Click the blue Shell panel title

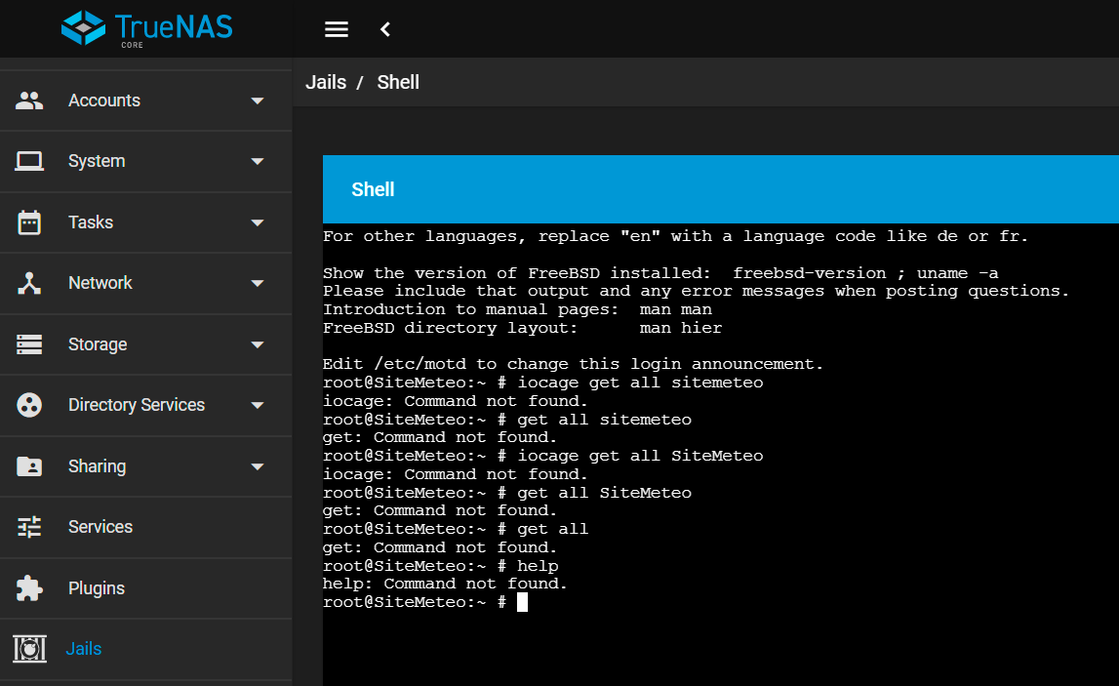(373, 189)
